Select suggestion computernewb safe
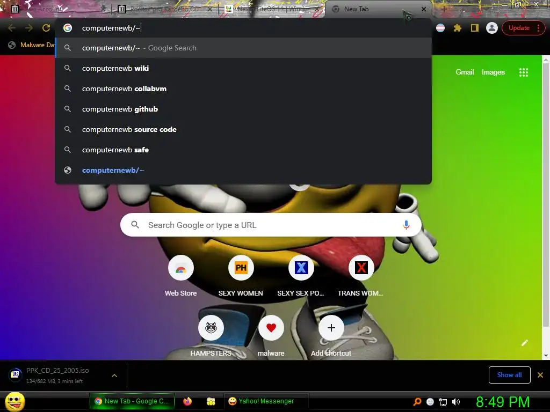The width and height of the screenshot is (550, 412). pyautogui.click(x=243, y=150)
